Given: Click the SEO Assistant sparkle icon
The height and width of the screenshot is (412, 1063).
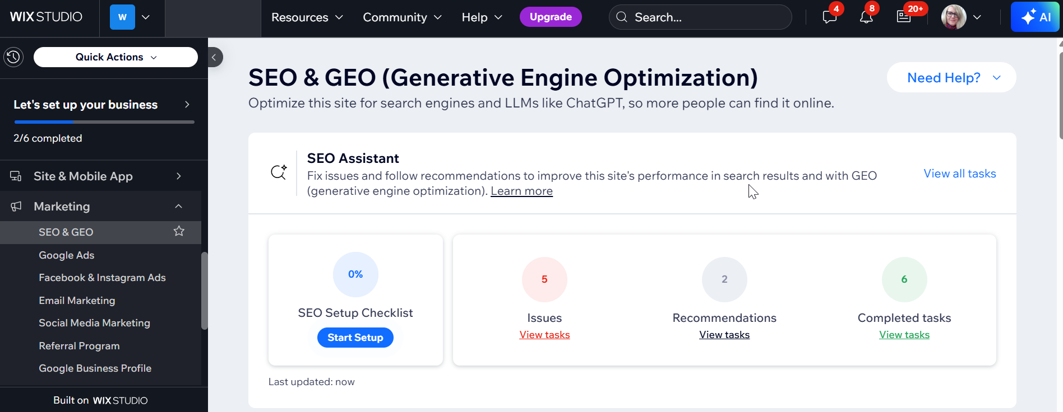Looking at the screenshot, I should (279, 172).
